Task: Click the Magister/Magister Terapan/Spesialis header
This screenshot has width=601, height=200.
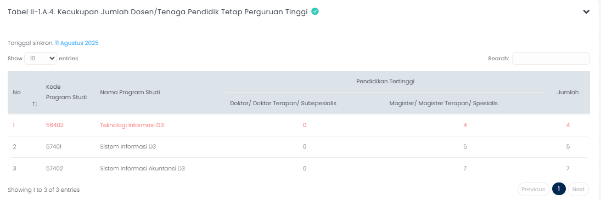Action: pos(443,103)
